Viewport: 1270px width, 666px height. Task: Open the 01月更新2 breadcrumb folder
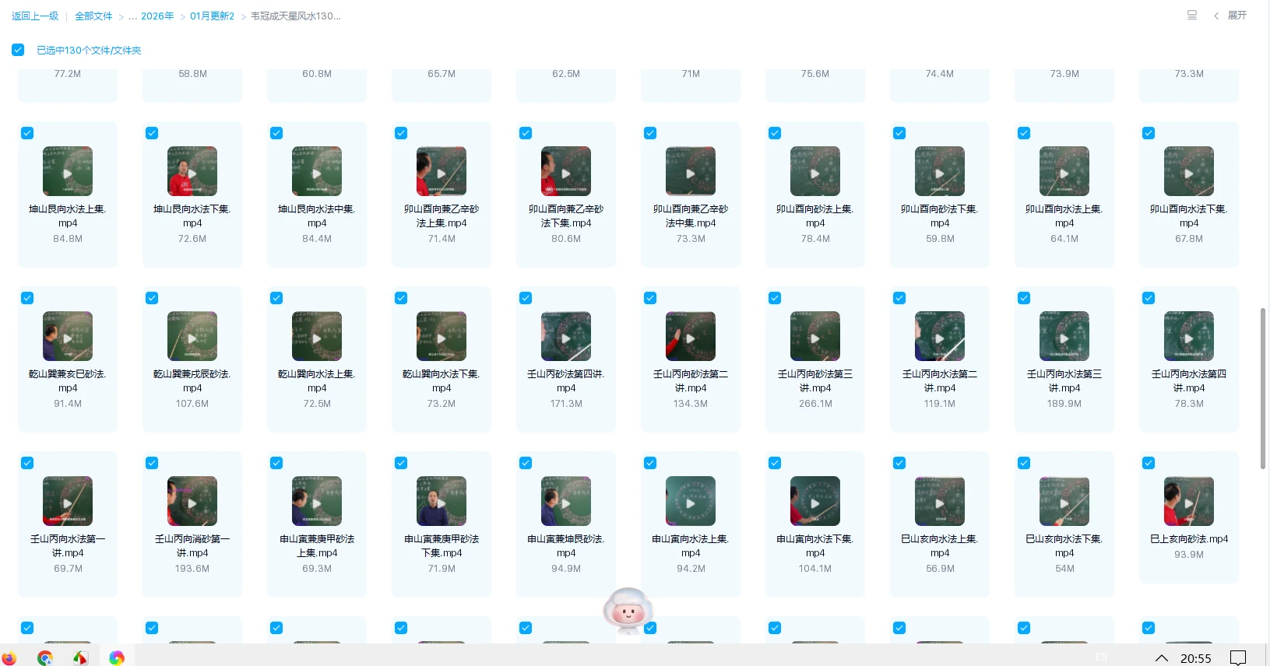coord(212,16)
